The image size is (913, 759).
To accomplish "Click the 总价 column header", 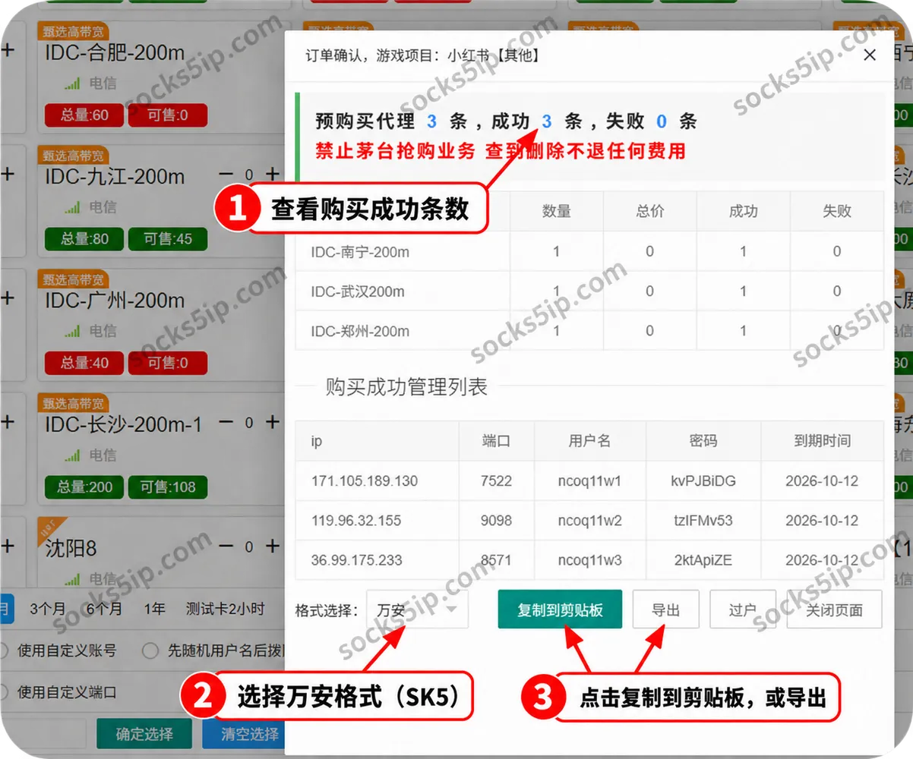I will point(649,211).
